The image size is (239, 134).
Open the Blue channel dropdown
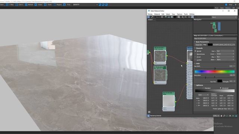225,57
